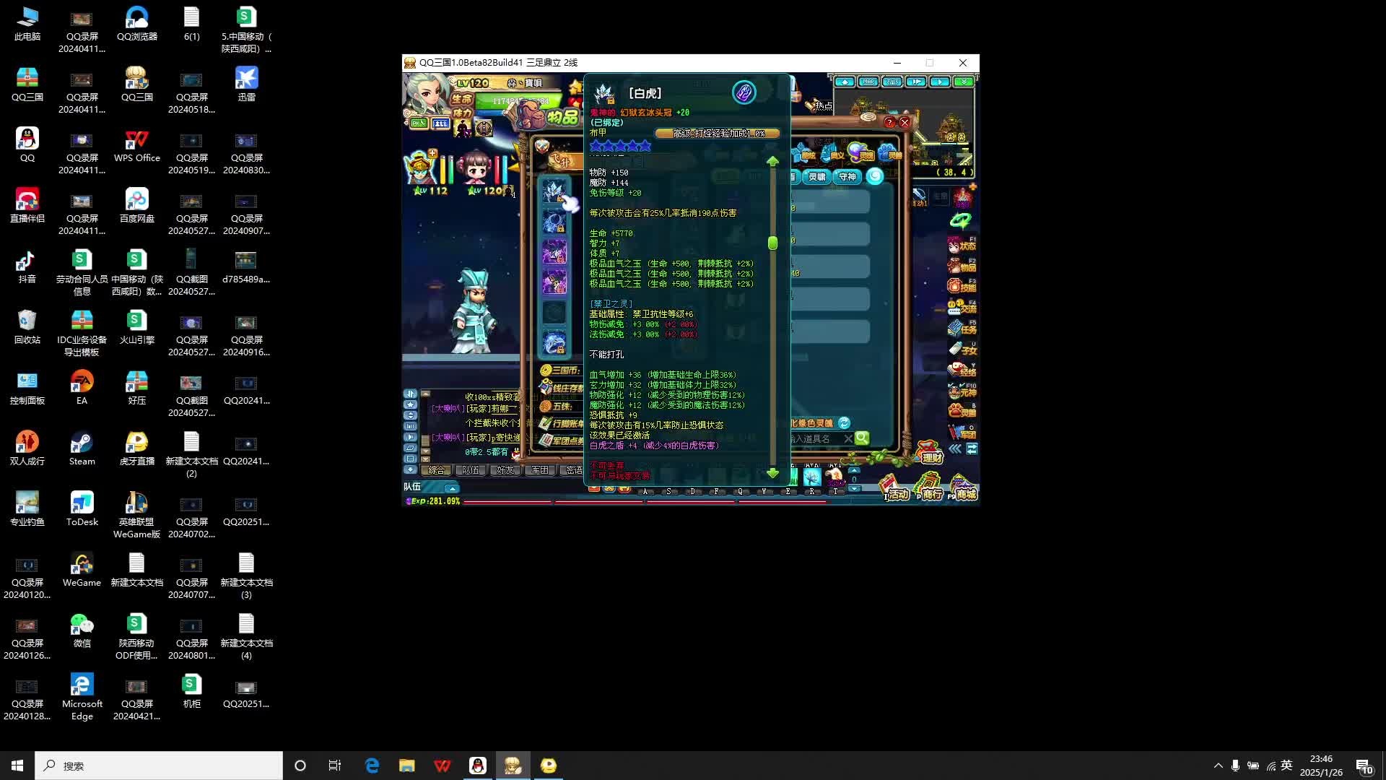The image size is (1386, 780).
Task: Click the 理财 money bag icon
Action: pyautogui.click(x=929, y=453)
